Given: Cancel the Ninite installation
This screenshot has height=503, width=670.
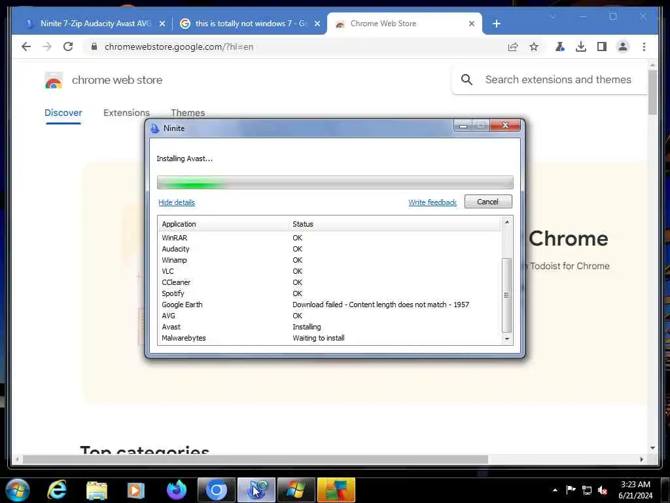Looking at the screenshot, I should pyautogui.click(x=488, y=202).
